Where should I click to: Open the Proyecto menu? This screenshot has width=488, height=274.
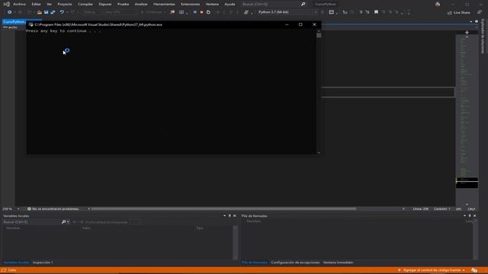point(65,4)
